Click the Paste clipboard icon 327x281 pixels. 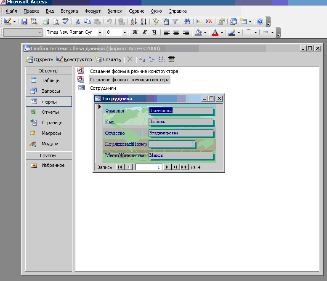[97, 21]
